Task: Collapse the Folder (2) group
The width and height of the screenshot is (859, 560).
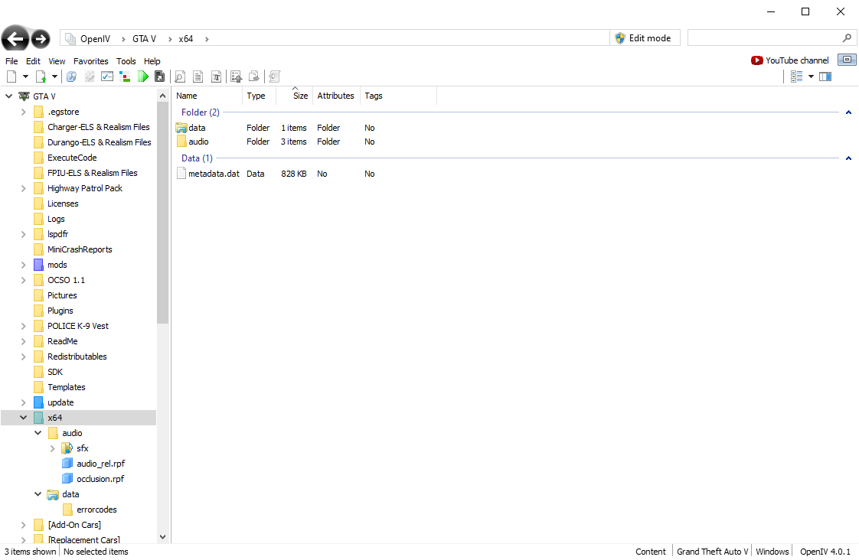Action: tap(848, 112)
